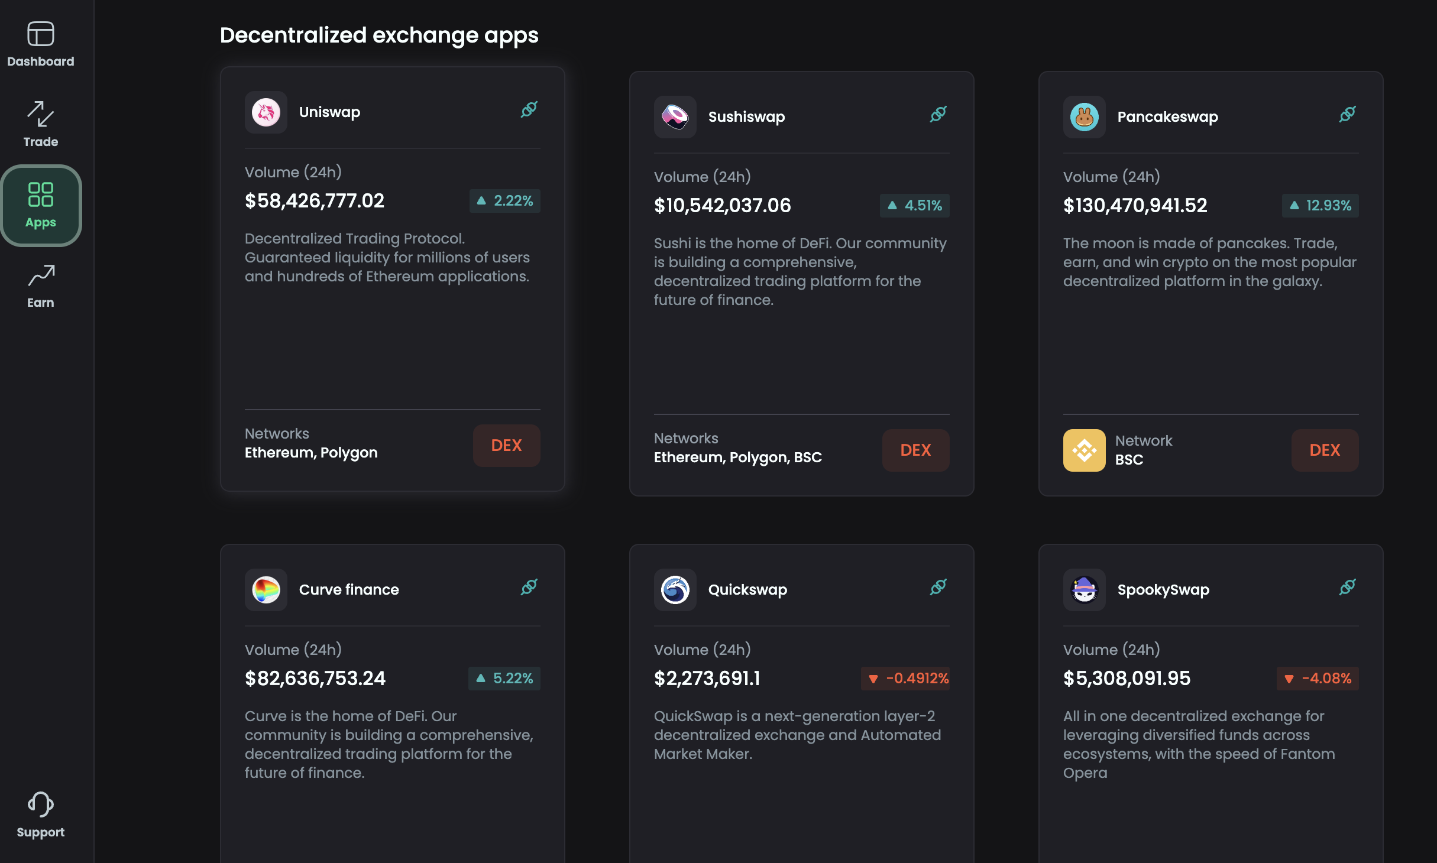
Task: Click the Quickswap dragon logo
Action: (x=675, y=589)
